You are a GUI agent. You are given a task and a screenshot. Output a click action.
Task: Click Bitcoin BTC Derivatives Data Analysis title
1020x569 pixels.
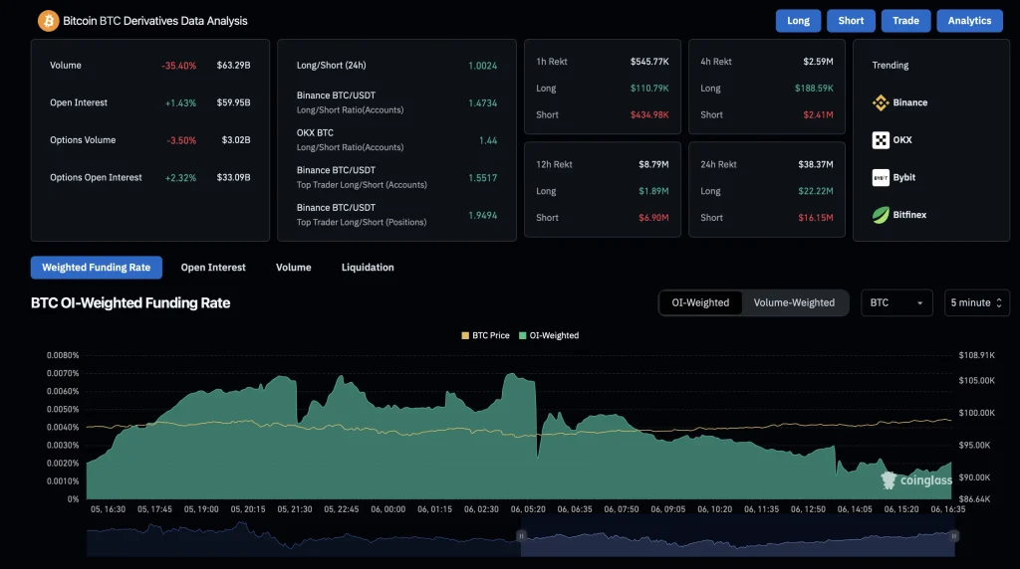(154, 21)
